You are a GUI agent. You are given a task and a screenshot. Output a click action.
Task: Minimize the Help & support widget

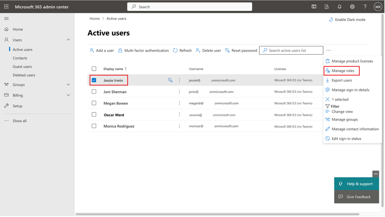[x=375, y=174]
